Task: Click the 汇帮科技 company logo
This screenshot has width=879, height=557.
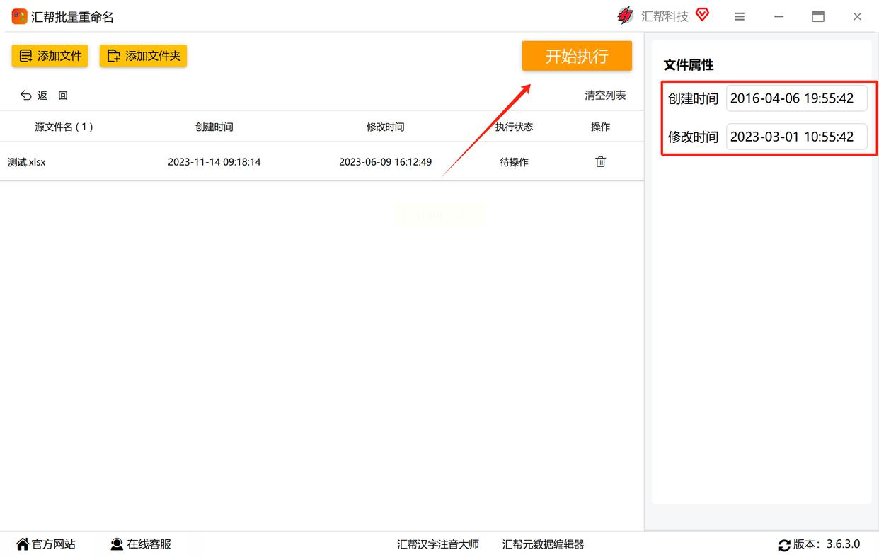Action: [x=626, y=16]
